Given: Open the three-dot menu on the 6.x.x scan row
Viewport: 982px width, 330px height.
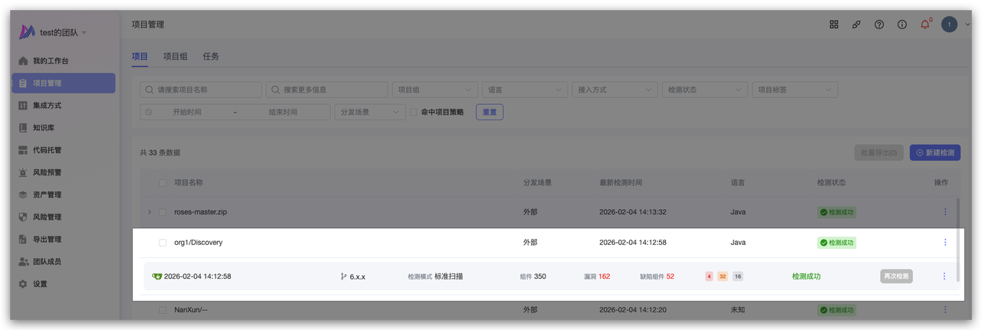Looking at the screenshot, I should (944, 276).
